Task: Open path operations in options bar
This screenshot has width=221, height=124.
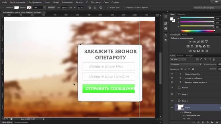Action: coord(90,8)
